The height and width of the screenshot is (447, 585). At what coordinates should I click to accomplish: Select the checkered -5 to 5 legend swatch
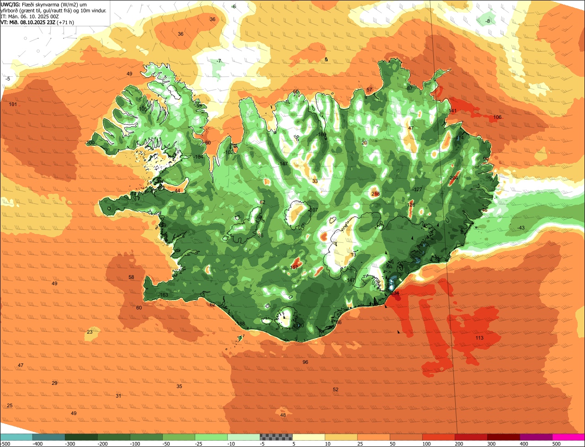pyautogui.click(x=276, y=437)
